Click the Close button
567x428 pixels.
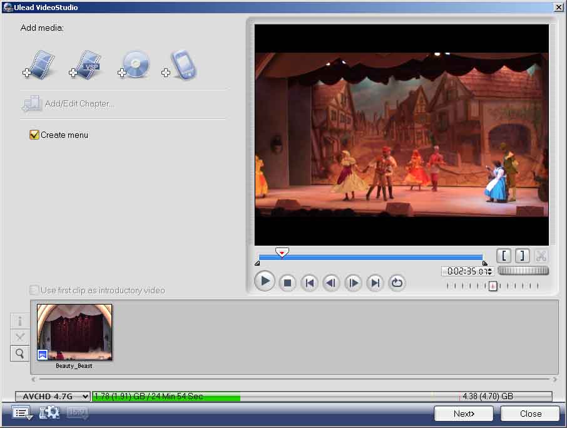tap(531, 414)
